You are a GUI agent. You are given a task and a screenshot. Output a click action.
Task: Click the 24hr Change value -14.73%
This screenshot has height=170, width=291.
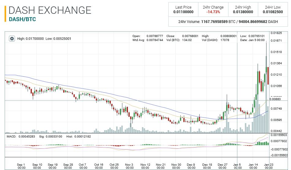[213, 12]
